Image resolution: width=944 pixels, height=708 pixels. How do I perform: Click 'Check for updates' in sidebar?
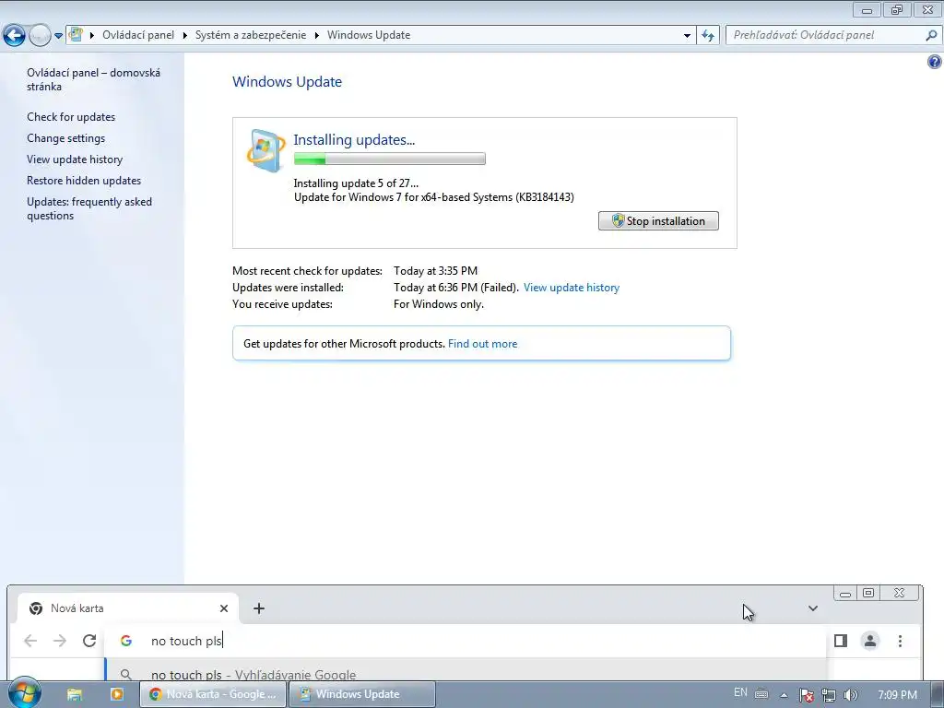click(71, 117)
